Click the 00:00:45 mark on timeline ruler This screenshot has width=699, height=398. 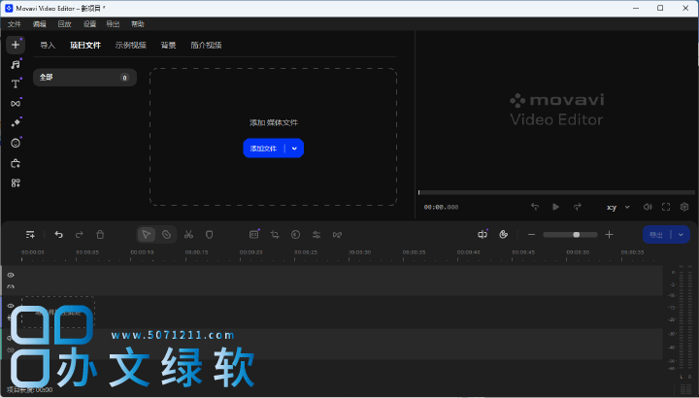(x=523, y=252)
